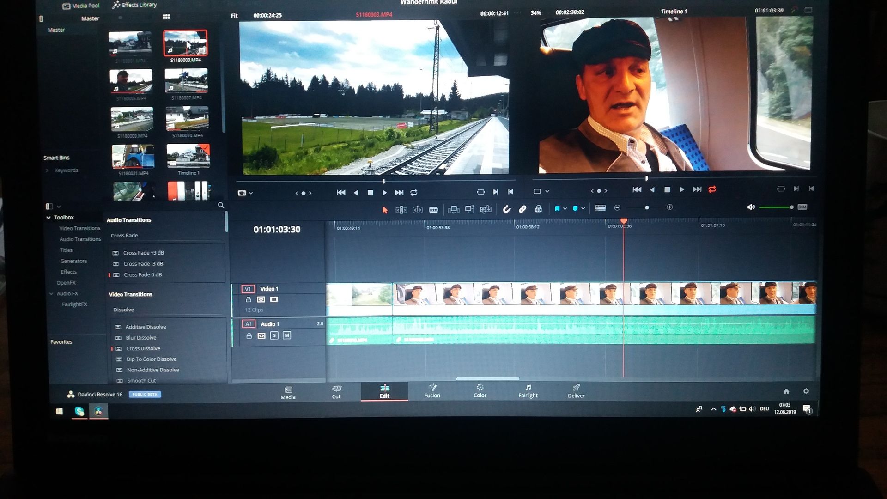Open the Flag color dropdown arrow

click(x=565, y=209)
